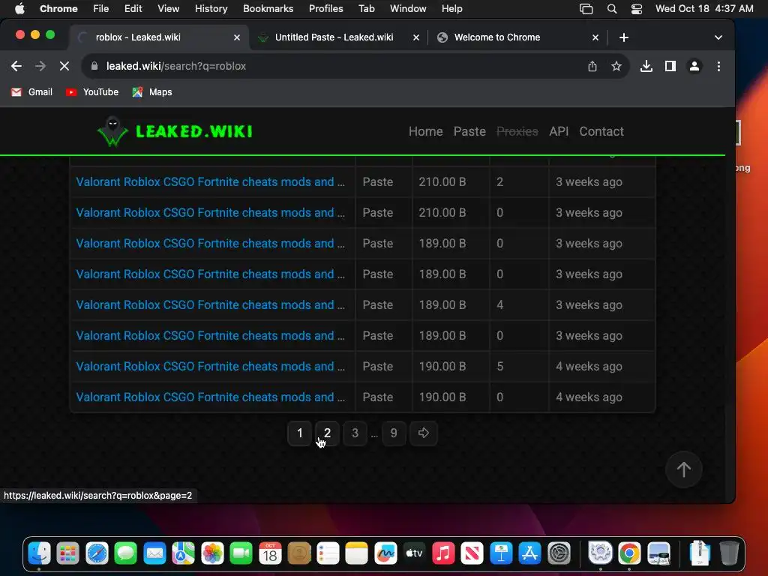
Task: Switch to the Welcome to Chrome tab
Action: pyautogui.click(x=497, y=37)
